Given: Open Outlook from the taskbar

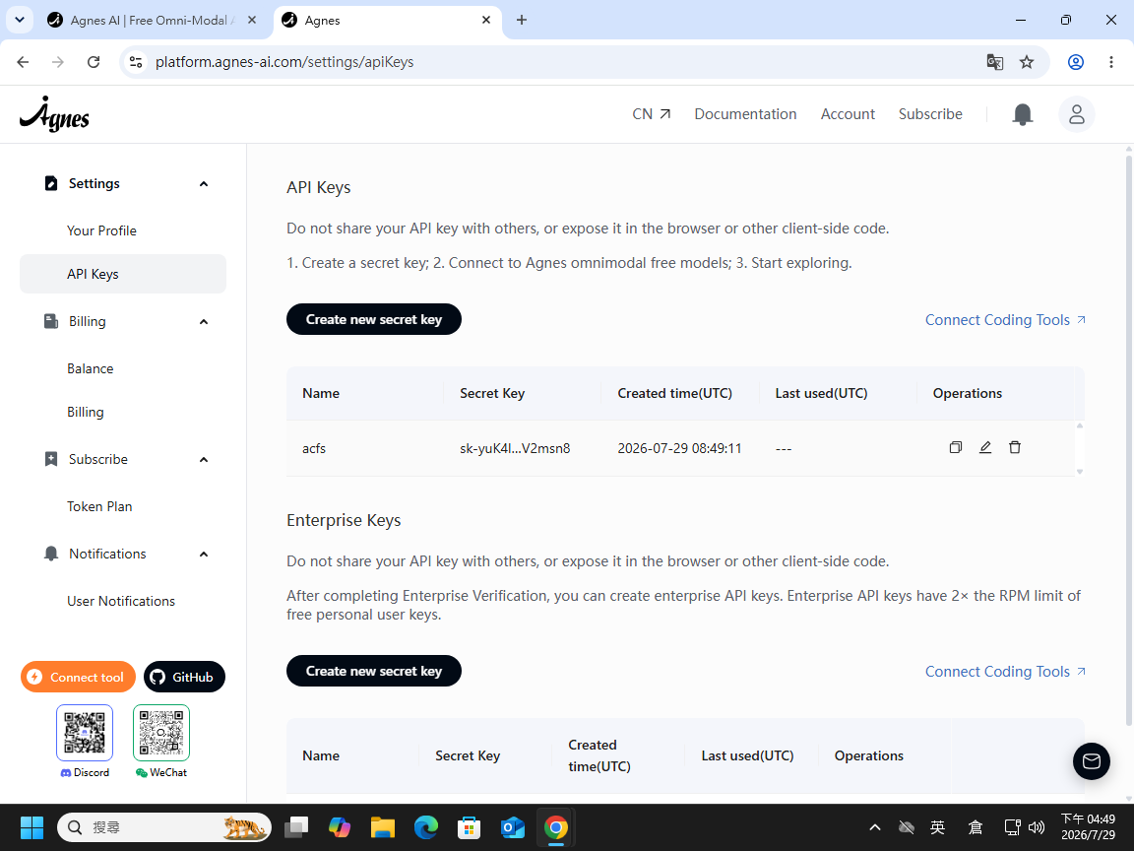Looking at the screenshot, I should tap(513, 827).
